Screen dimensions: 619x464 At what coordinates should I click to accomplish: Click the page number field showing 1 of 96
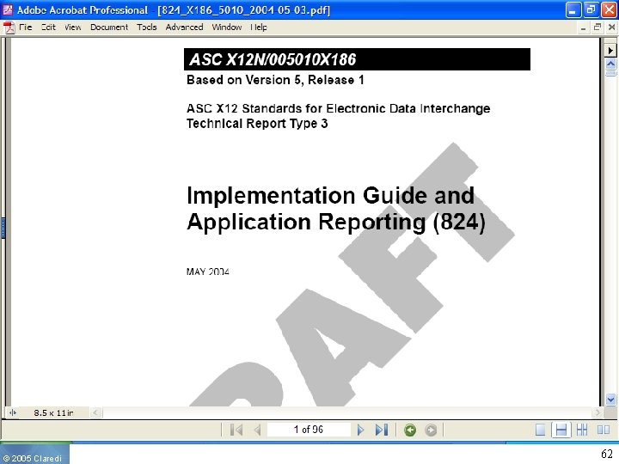point(309,430)
